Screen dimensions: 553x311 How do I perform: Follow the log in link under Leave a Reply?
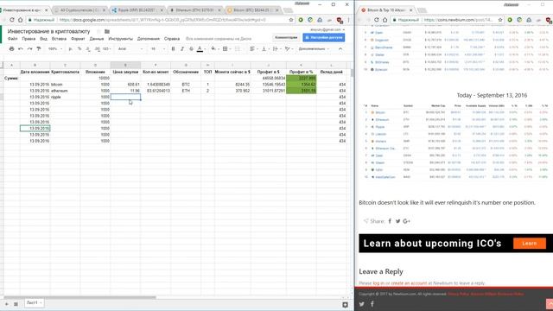tap(378, 283)
